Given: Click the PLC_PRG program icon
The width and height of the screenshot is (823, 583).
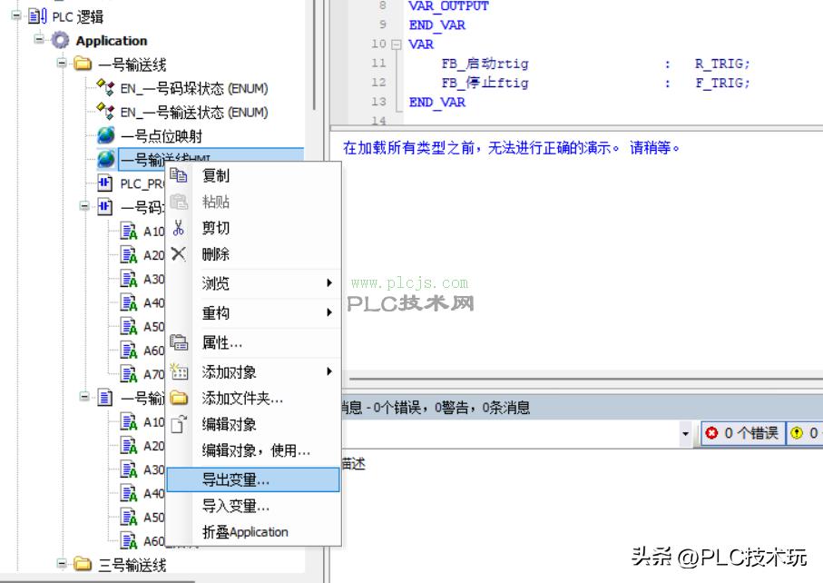Looking at the screenshot, I should pos(105,183).
